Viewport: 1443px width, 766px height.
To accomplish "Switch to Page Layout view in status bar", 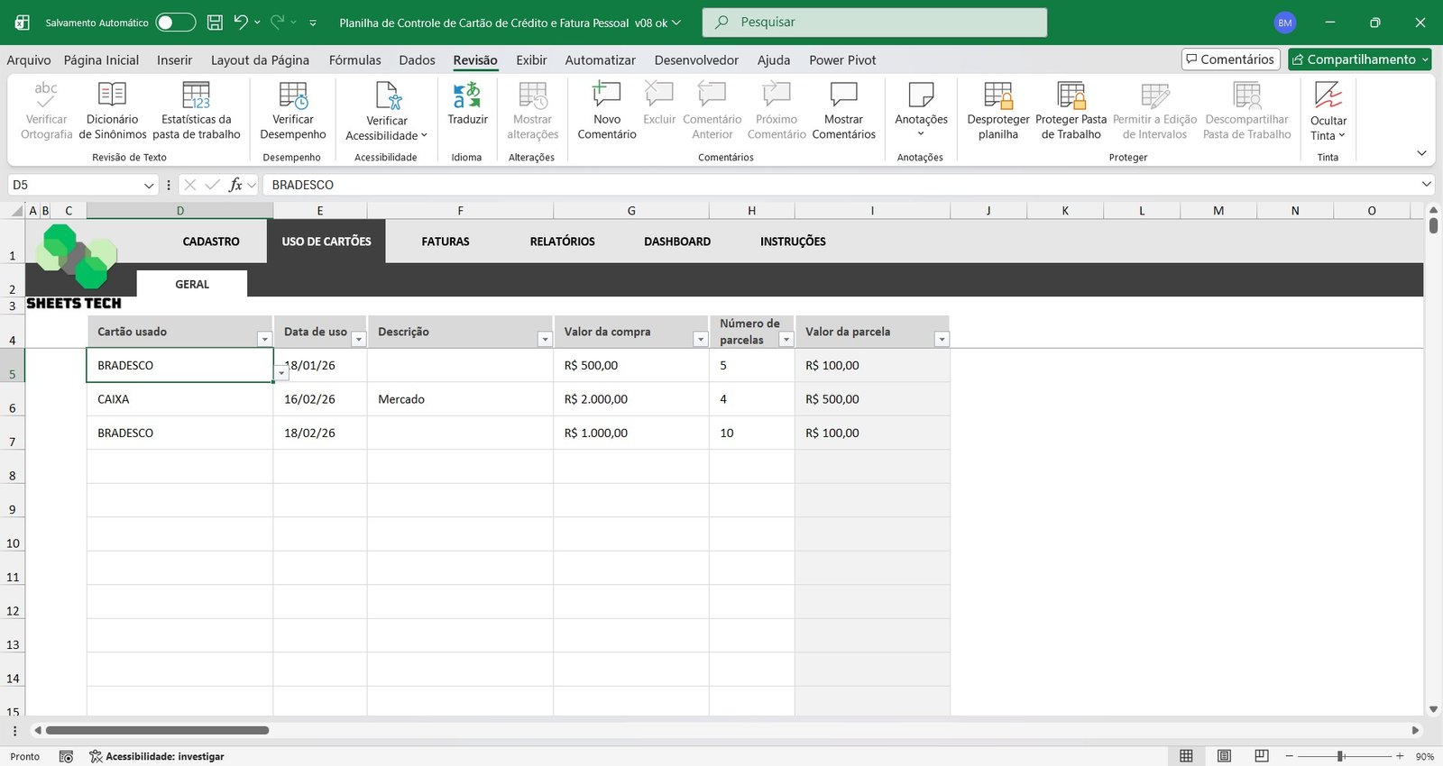I will [1224, 756].
